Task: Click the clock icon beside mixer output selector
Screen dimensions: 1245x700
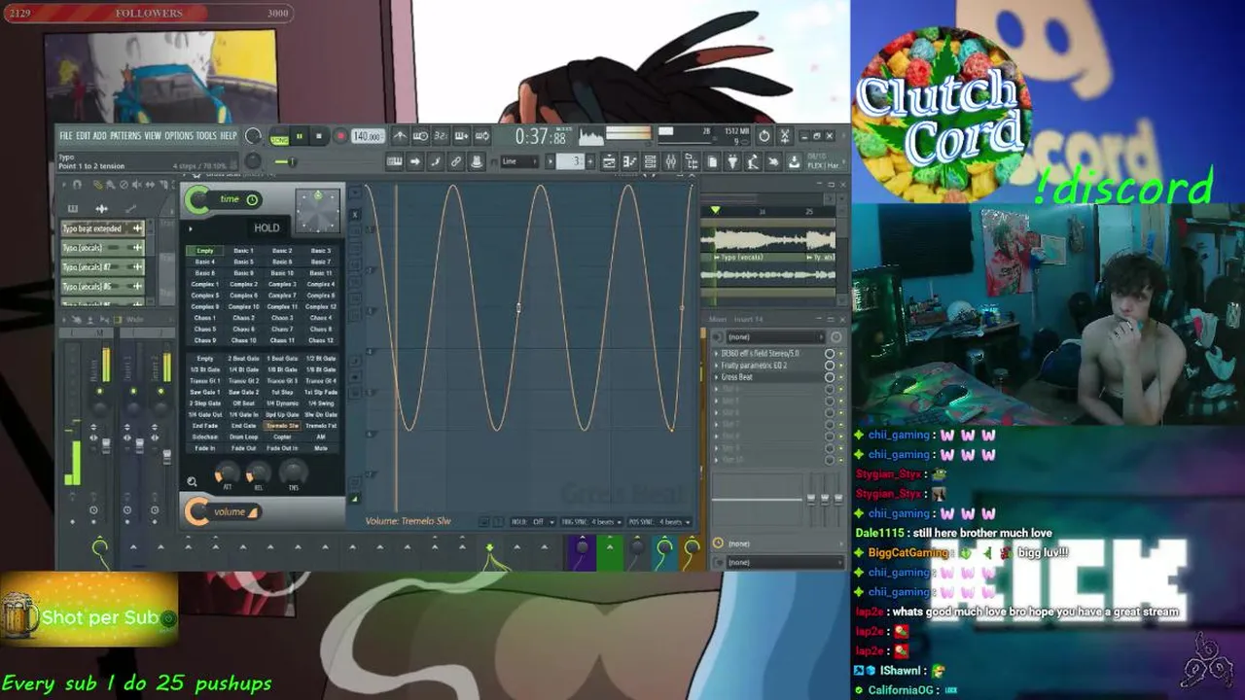Action: coord(718,542)
